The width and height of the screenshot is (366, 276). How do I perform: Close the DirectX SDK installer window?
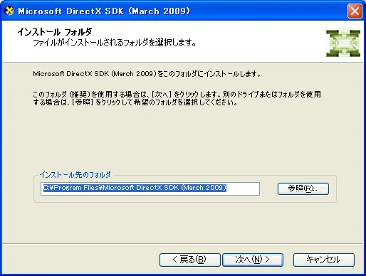click(x=355, y=11)
